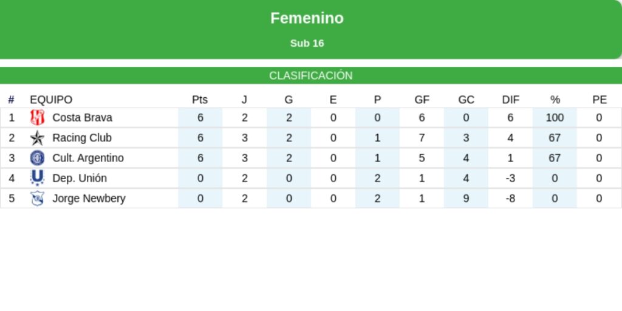Click the Cult. Argentino round badge
The height and width of the screenshot is (311, 622).
coord(38,158)
